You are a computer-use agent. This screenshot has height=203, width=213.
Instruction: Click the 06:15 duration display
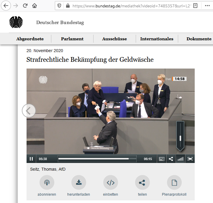point(148,159)
